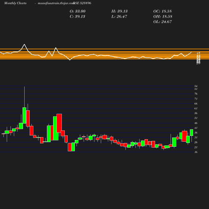Select the "OH: 18.58" value
The width and height of the screenshot is (209, 209).
tap(163, 17)
